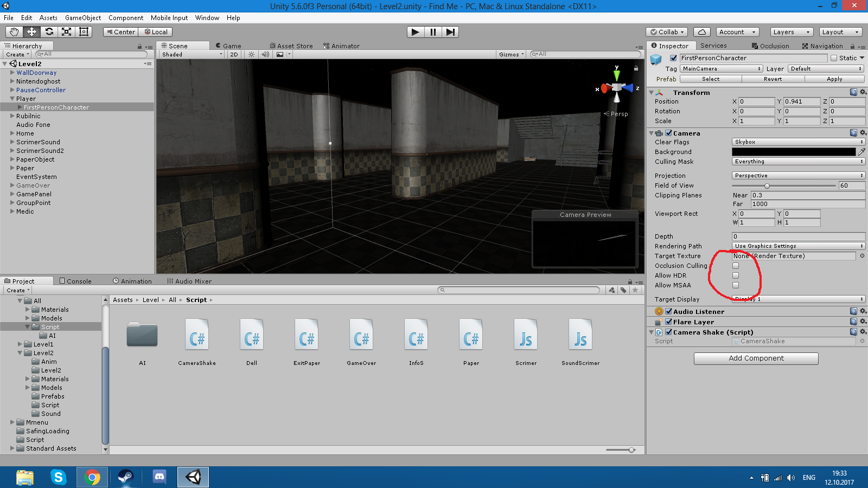Viewport: 868px width, 488px height.
Task: Open the Layout dropdown
Action: [840, 32]
